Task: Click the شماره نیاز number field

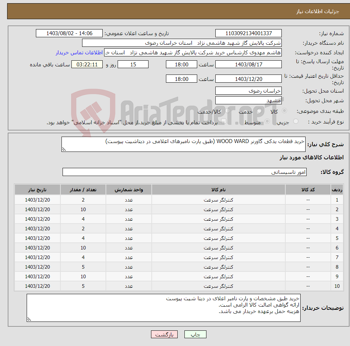Action: [248, 33]
